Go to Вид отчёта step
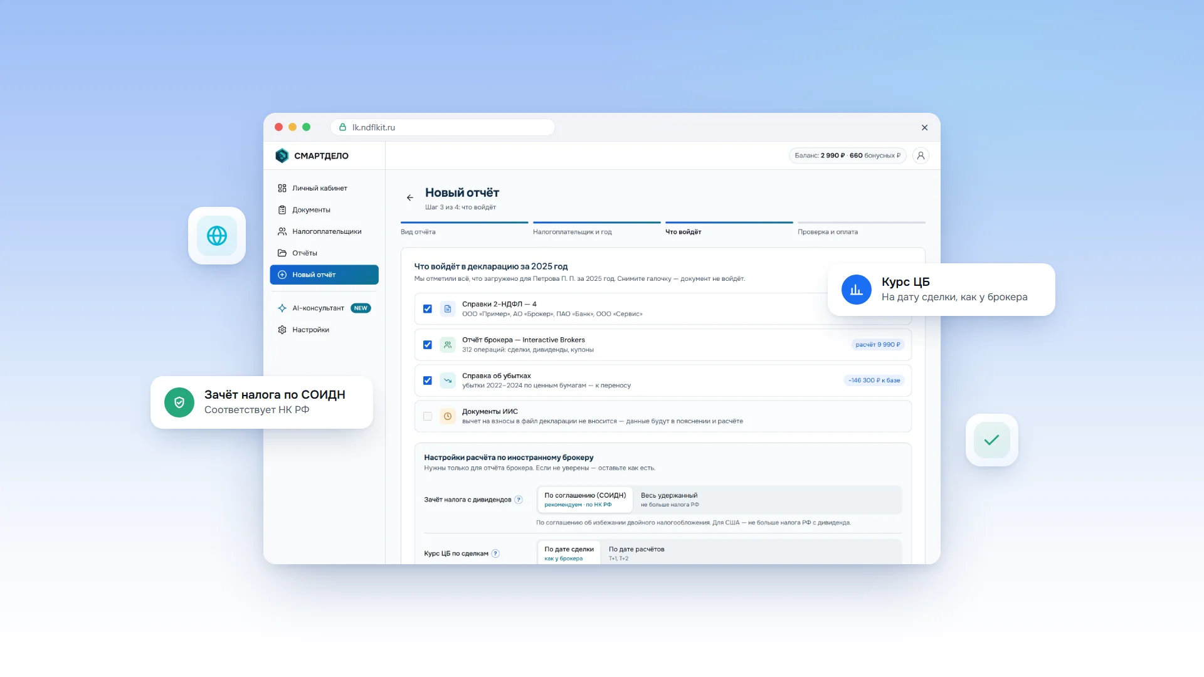The height and width of the screenshot is (677, 1204). pyautogui.click(x=465, y=229)
